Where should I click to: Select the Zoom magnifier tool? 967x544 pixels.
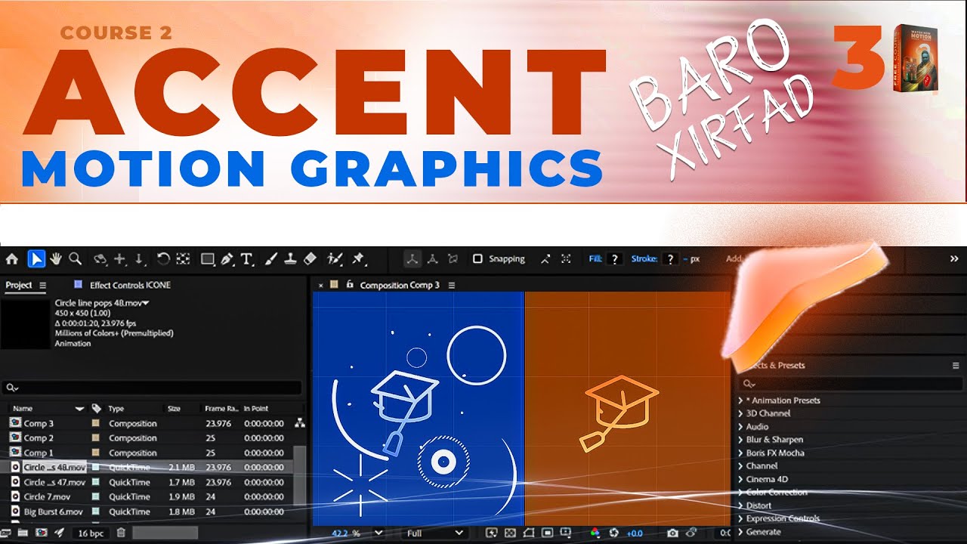(75, 259)
